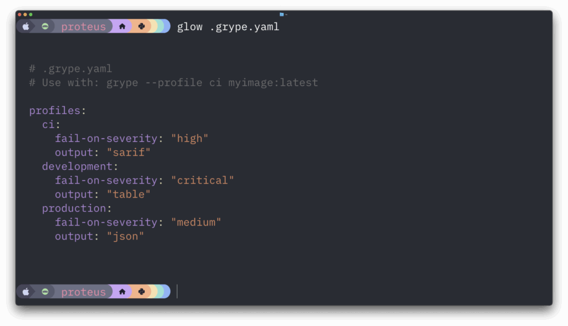Click the home icon in the empty prompt line
The width and height of the screenshot is (568, 326).
pyautogui.click(x=122, y=292)
